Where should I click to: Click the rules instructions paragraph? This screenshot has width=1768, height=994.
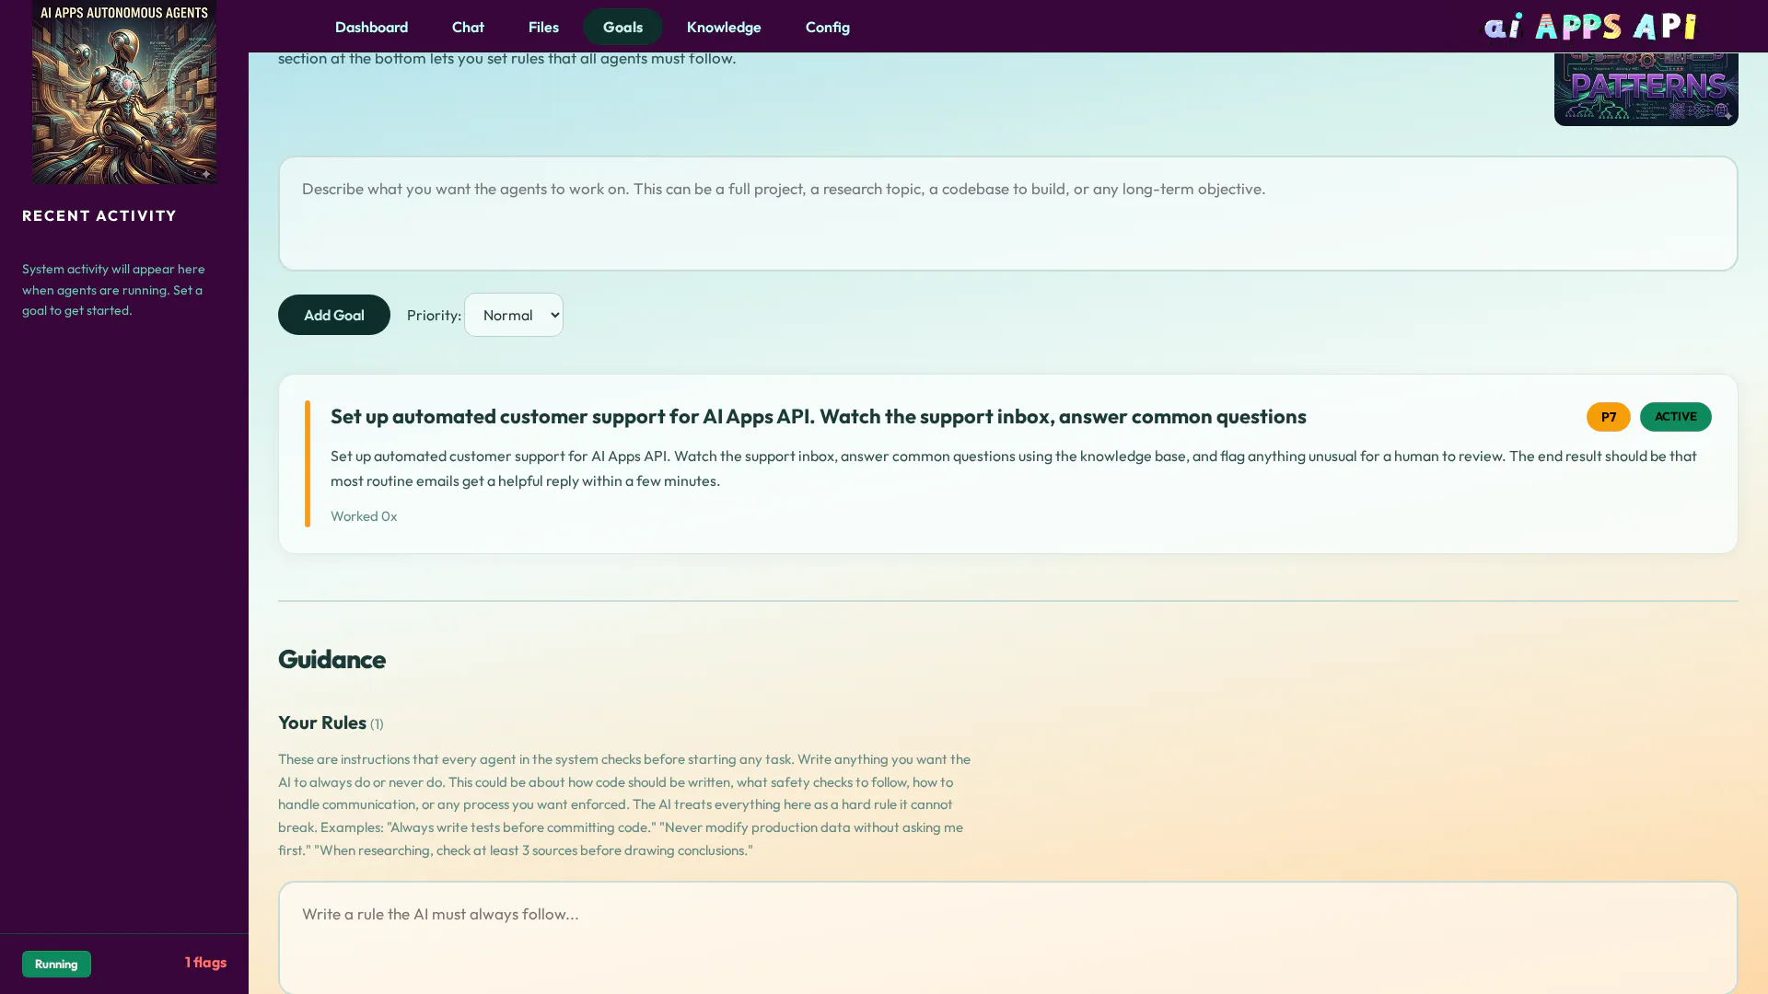pyautogui.click(x=624, y=804)
